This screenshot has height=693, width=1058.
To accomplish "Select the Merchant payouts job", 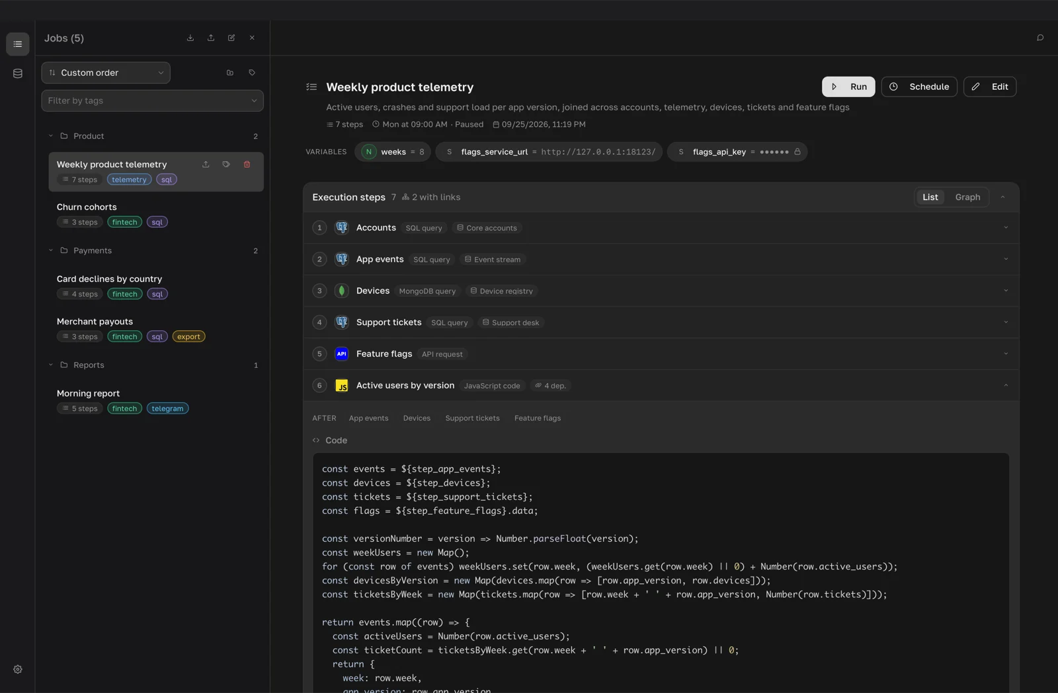I will (156, 328).
